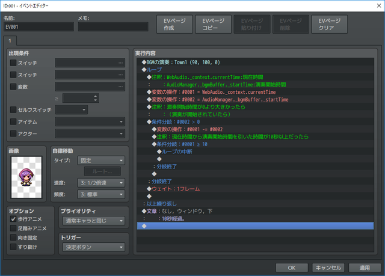Uncheck the 歩行アニメ option
Screen dimensions: 385x276
[x=13, y=219]
